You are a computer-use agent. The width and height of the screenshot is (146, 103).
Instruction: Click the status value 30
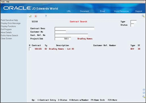(x=139, y=49)
